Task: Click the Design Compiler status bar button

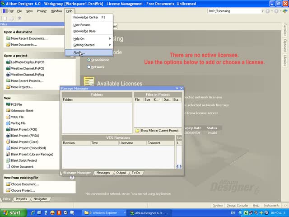Action: point(238,205)
